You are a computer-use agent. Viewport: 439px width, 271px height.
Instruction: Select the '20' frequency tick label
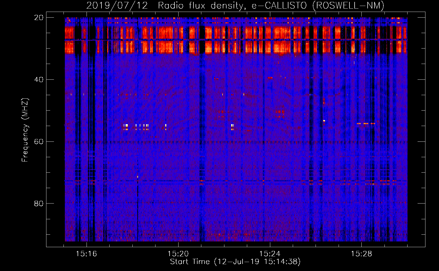(x=39, y=18)
